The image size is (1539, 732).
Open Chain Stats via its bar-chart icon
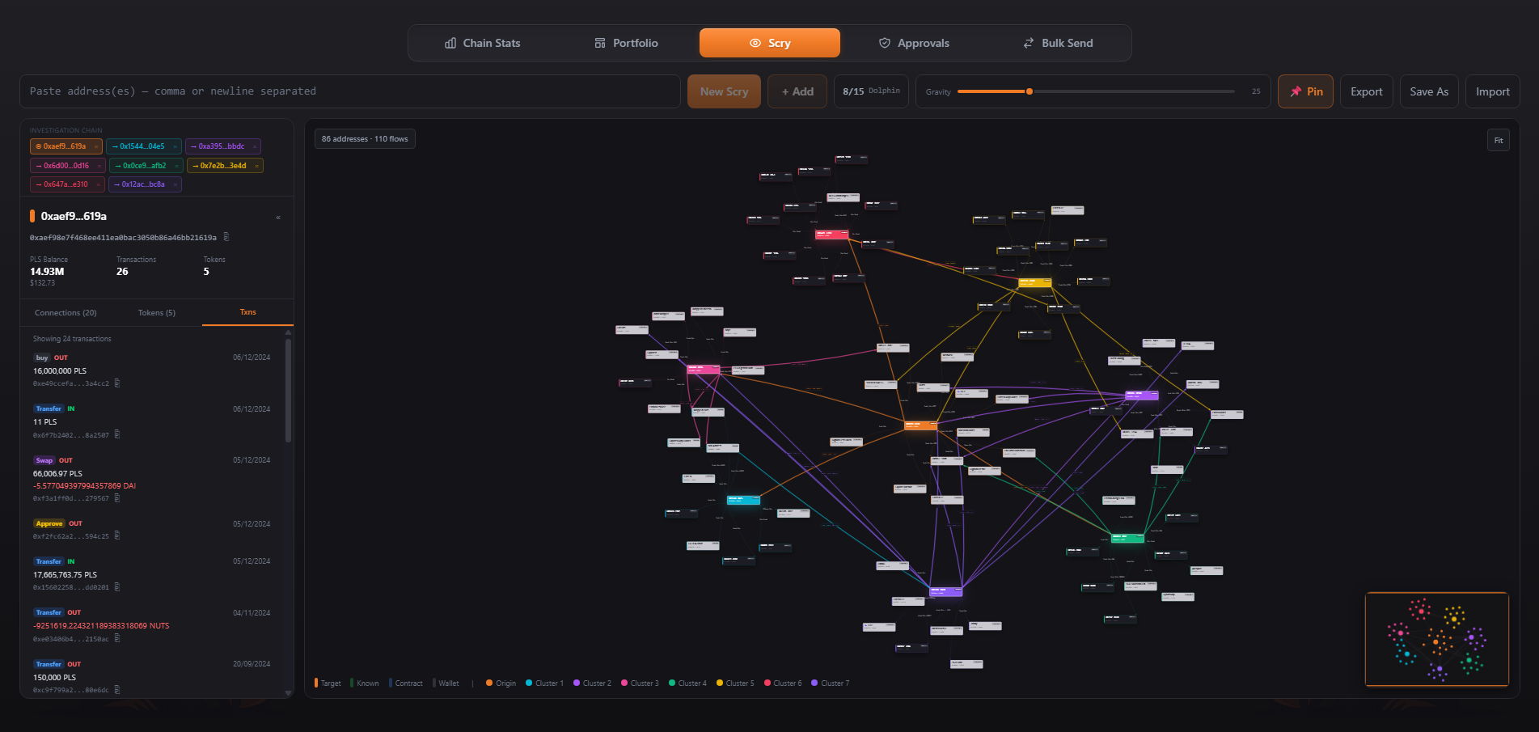[x=450, y=43]
